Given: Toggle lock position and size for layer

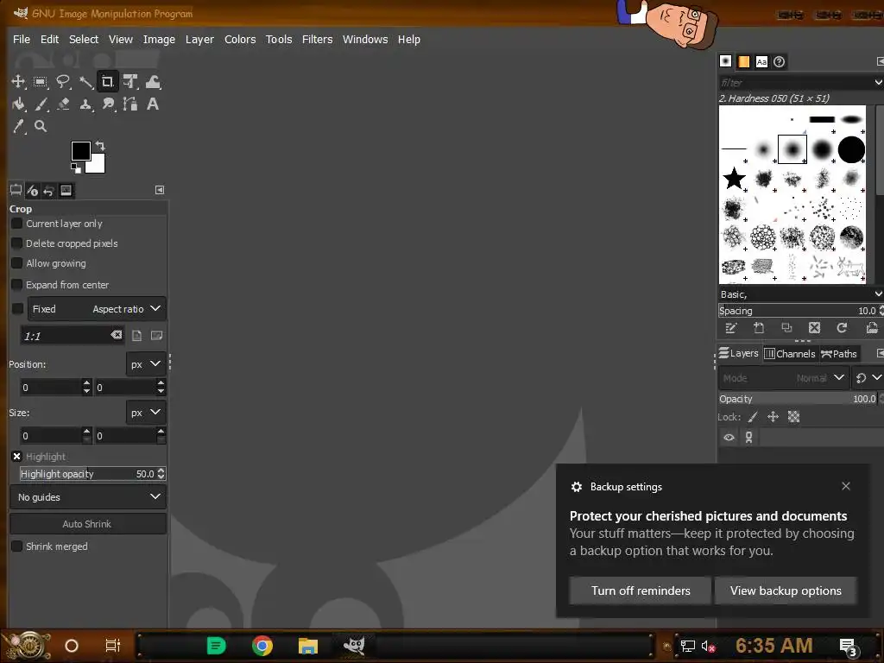Looking at the screenshot, I should click(773, 417).
